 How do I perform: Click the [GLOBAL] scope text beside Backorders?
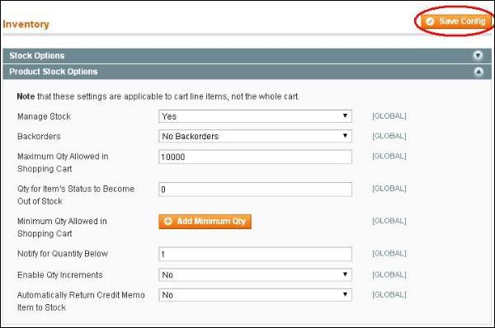pyautogui.click(x=389, y=136)
